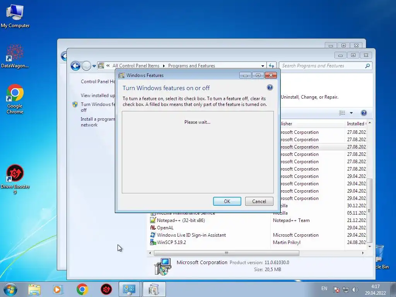The image size is (396, 297).
Task: Open Chrome from the taskbar
Action: pyautogui.click(x=82, y=289)
